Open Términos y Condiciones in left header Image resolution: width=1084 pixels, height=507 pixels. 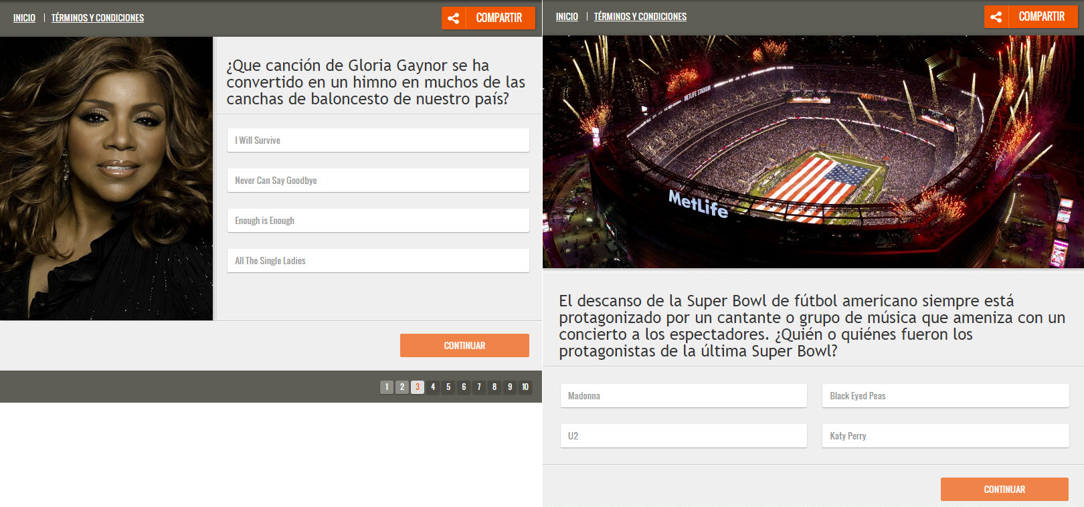98,18
